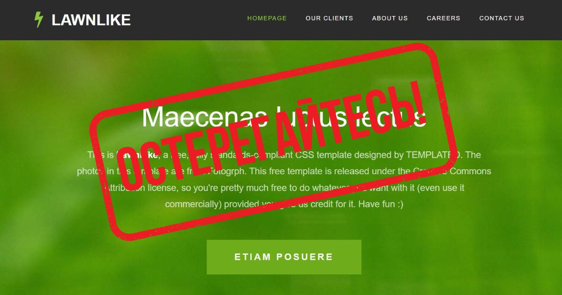Open the LAWNLIKE site title link
The width and height of the screenshot is (562, 295).
click(x=91, y=20)
